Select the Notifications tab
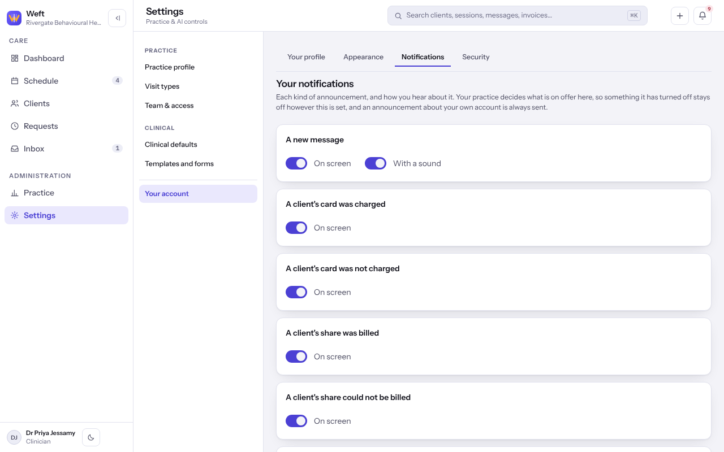 423,57
